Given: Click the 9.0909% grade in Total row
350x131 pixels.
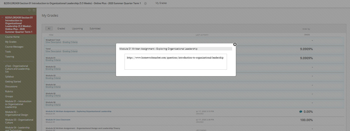Looking at the screenshot, I should (306, 49).
